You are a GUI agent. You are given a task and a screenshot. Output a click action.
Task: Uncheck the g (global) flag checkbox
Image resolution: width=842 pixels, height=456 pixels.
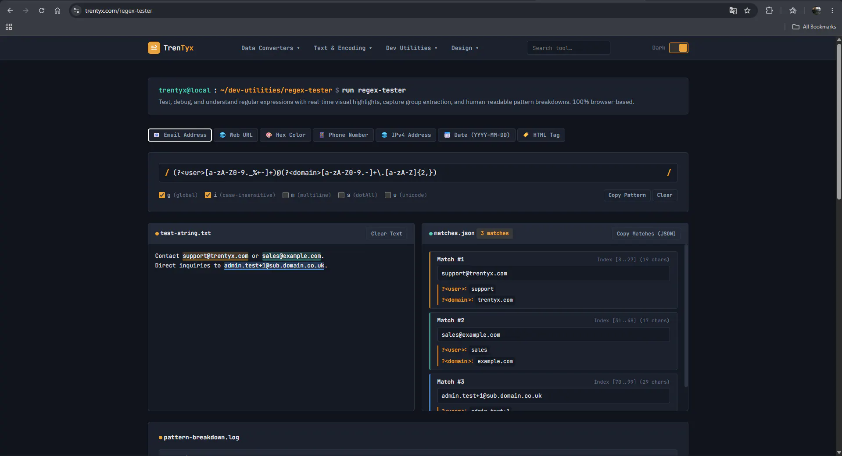[x=162, y=195]
